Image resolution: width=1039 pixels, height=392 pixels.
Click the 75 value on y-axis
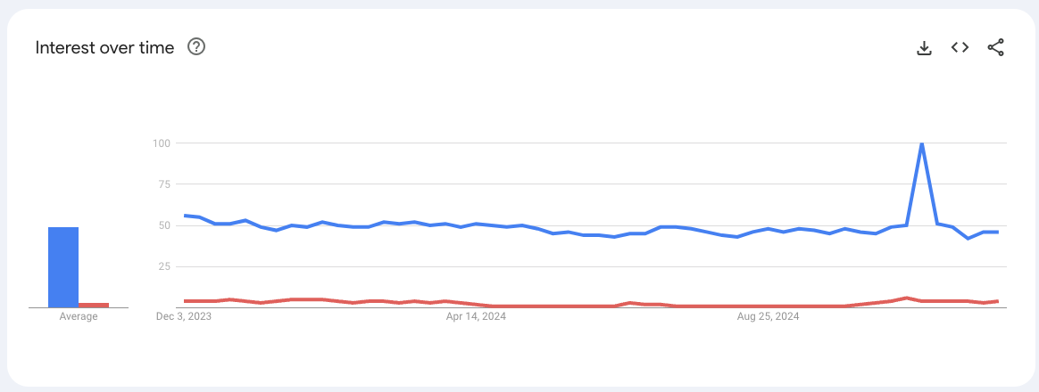point(163,184)
